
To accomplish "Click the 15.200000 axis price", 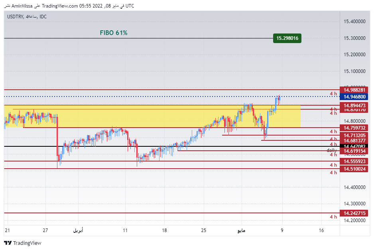I will 354,55.
